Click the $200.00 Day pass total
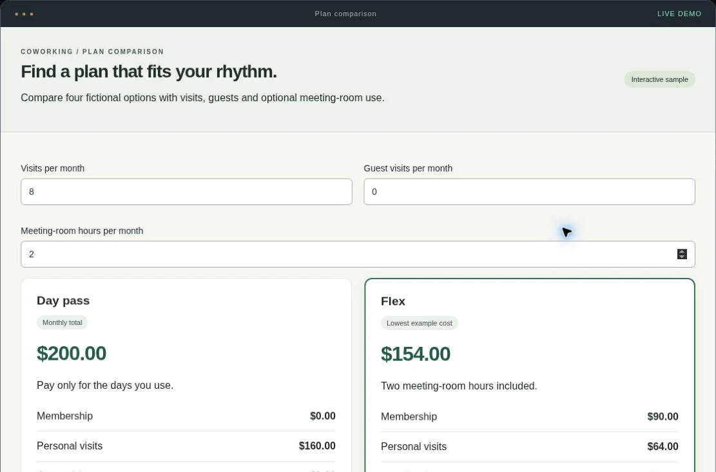The image size is (716, 472). click(x=72, y=353)
